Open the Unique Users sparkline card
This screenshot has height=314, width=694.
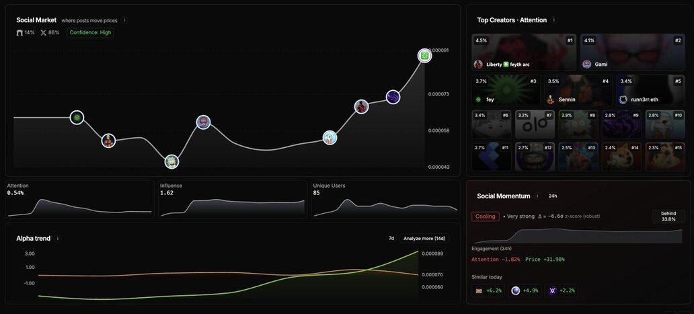[x=385, y=200]
